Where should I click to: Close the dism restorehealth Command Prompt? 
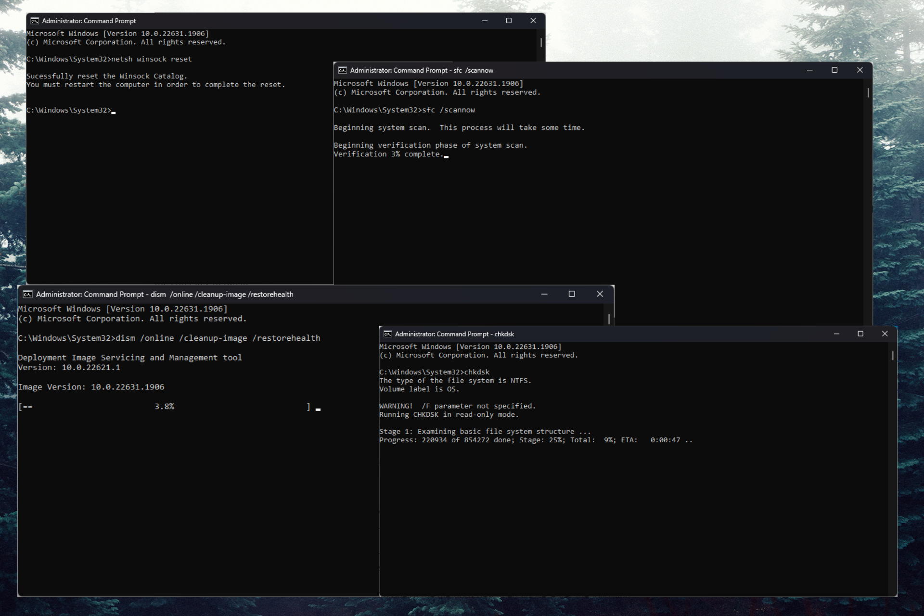(x=600, y=294)
